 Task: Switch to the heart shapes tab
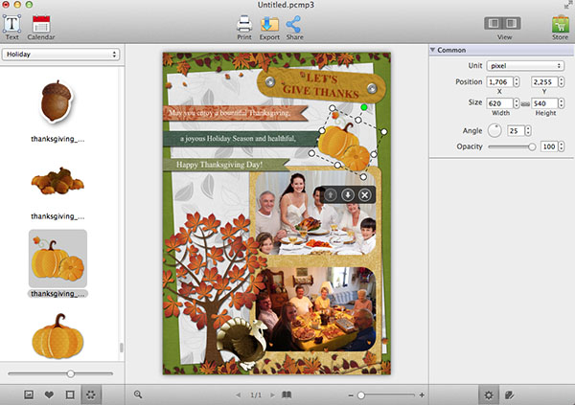point(48,394)
